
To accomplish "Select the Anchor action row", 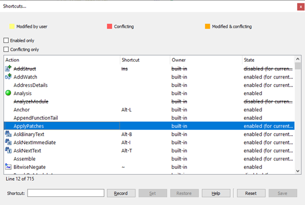I will 149,110.
